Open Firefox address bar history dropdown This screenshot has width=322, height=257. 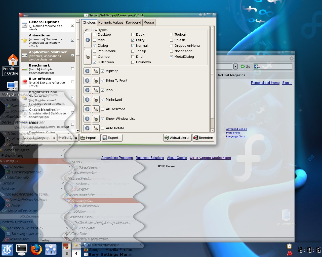(x=235, y=67)
